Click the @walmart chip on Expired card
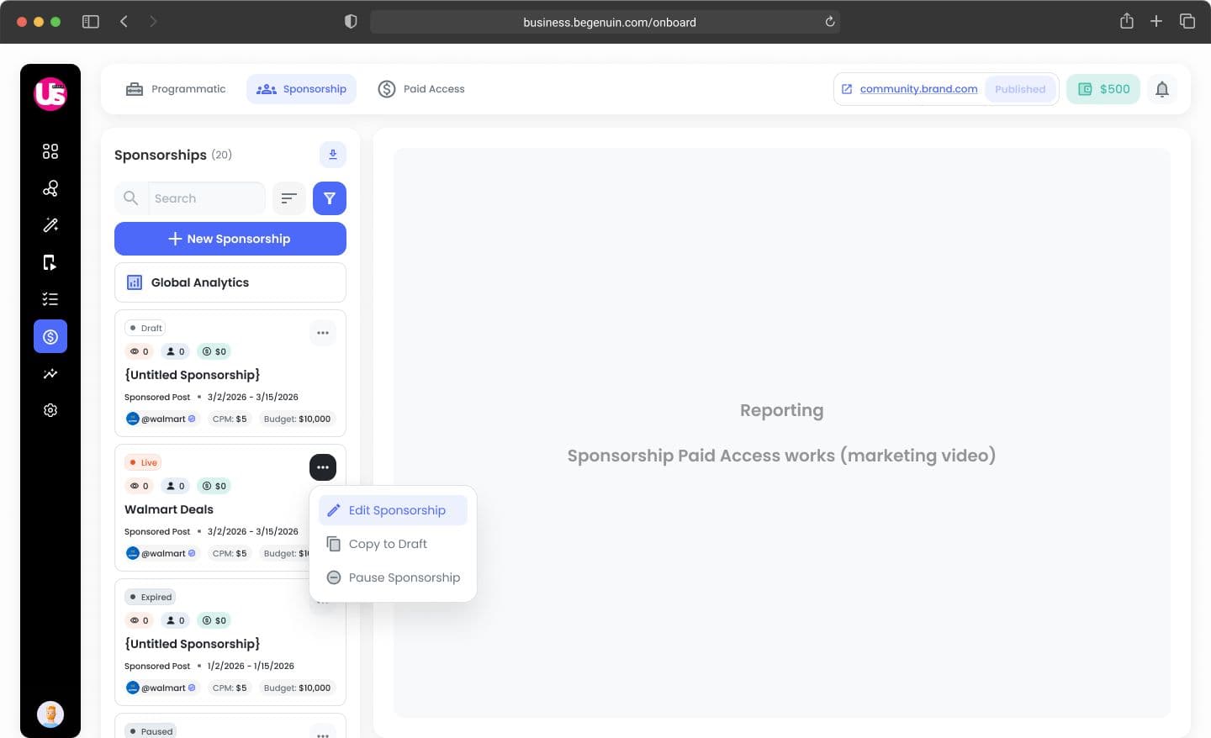The image size is (1211, 738). pos(161,688)
